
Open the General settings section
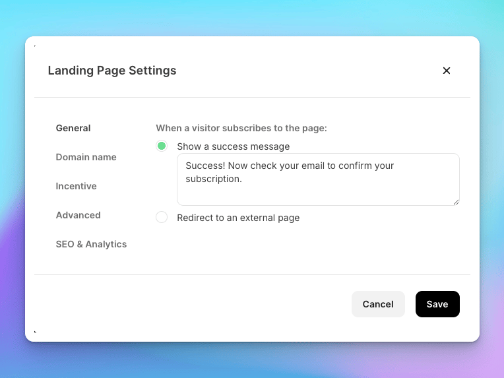tap(73, 128)
